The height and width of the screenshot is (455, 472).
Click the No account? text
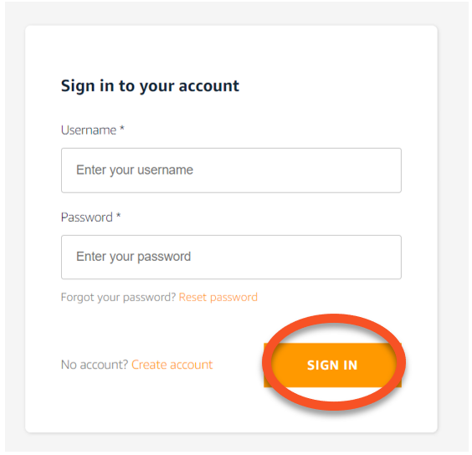click(95, 365)
